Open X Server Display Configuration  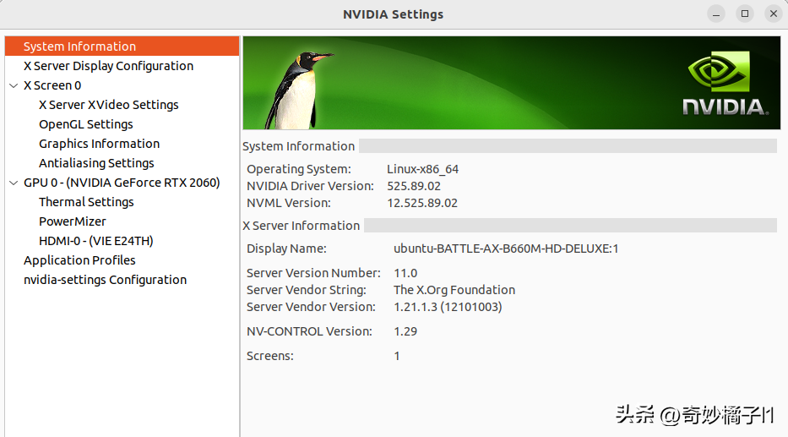click(x=108, y=66)
